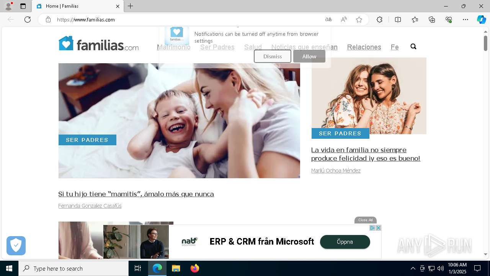Click the taskbar search box
This screenshot has height=276, width=490.
73,268
